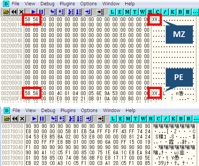Show Memory map via upper M button
Image resolution: width=199 pixels, height=166 pixels.
[127, 12]
